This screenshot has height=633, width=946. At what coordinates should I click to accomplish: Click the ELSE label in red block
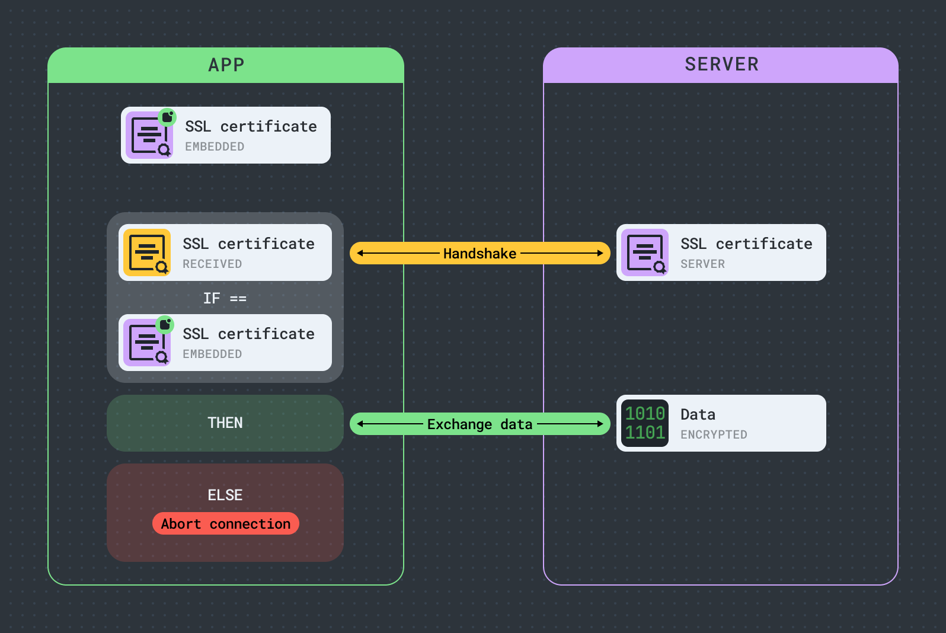click(225, 495)
